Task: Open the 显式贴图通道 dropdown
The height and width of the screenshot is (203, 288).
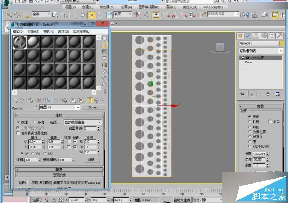Action: coord(82,122)
